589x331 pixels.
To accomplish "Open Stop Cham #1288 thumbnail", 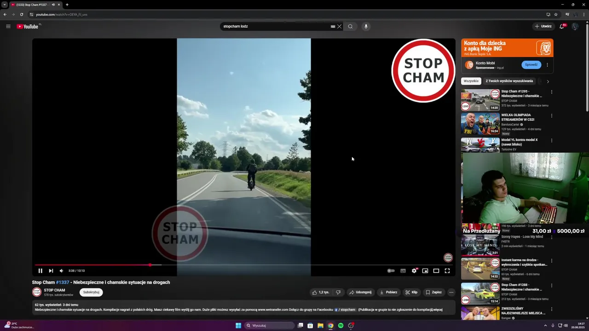I will [x=480, y=293].
